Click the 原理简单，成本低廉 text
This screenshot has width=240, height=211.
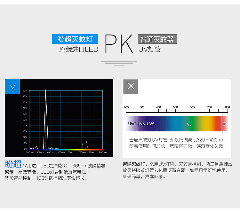(144, 176)
